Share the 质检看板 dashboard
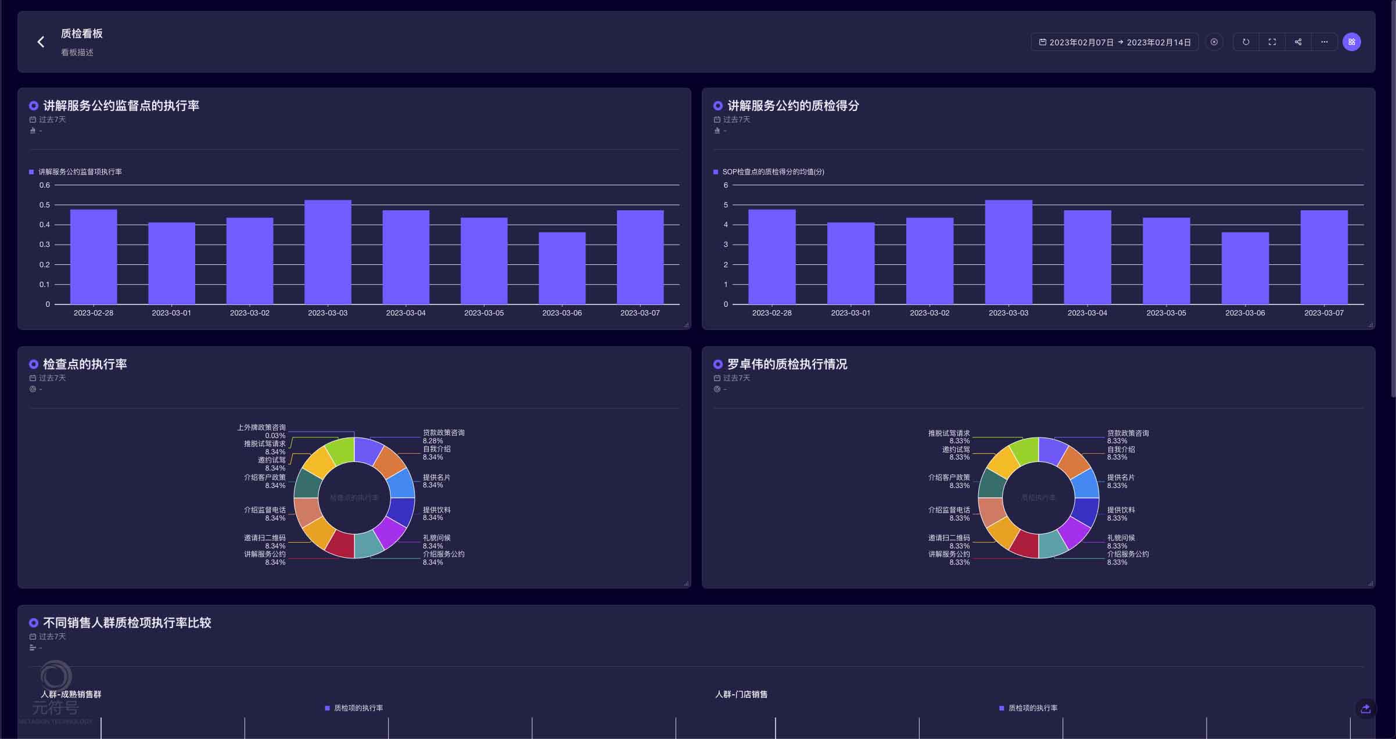The height and width of the screenshot is (739, 1396). (x=1298, y=42)
